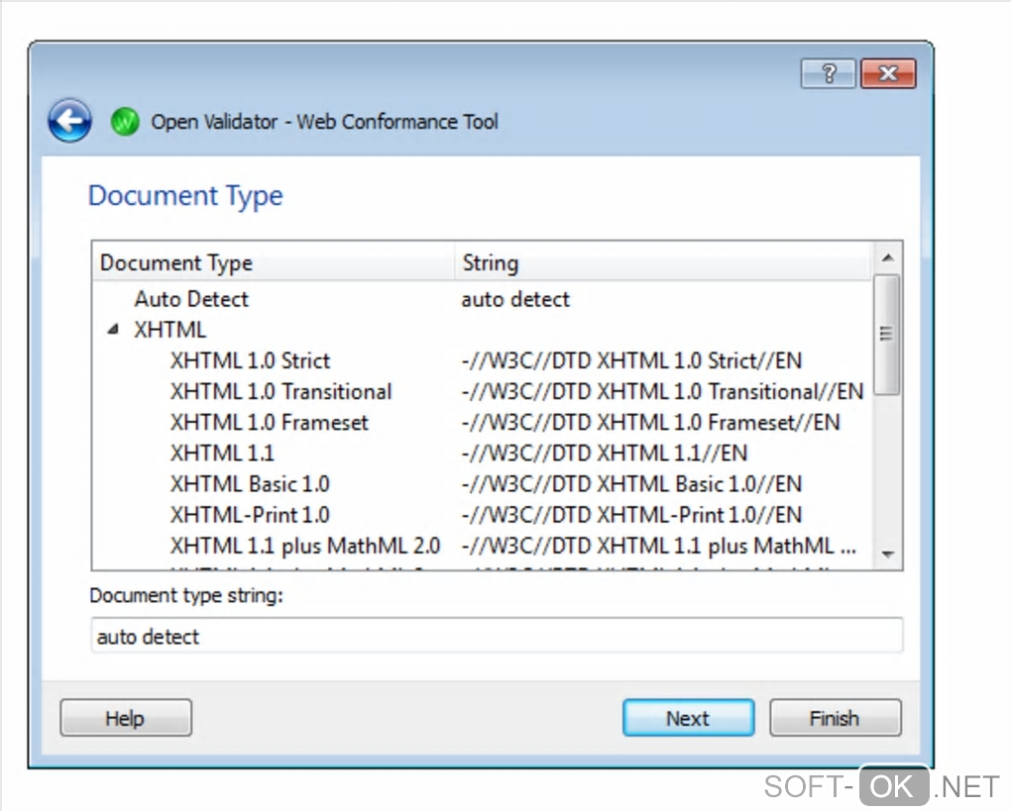
Task: Pick XHTML 1.0 Frameset entry
Action: (x=269, y=423)
